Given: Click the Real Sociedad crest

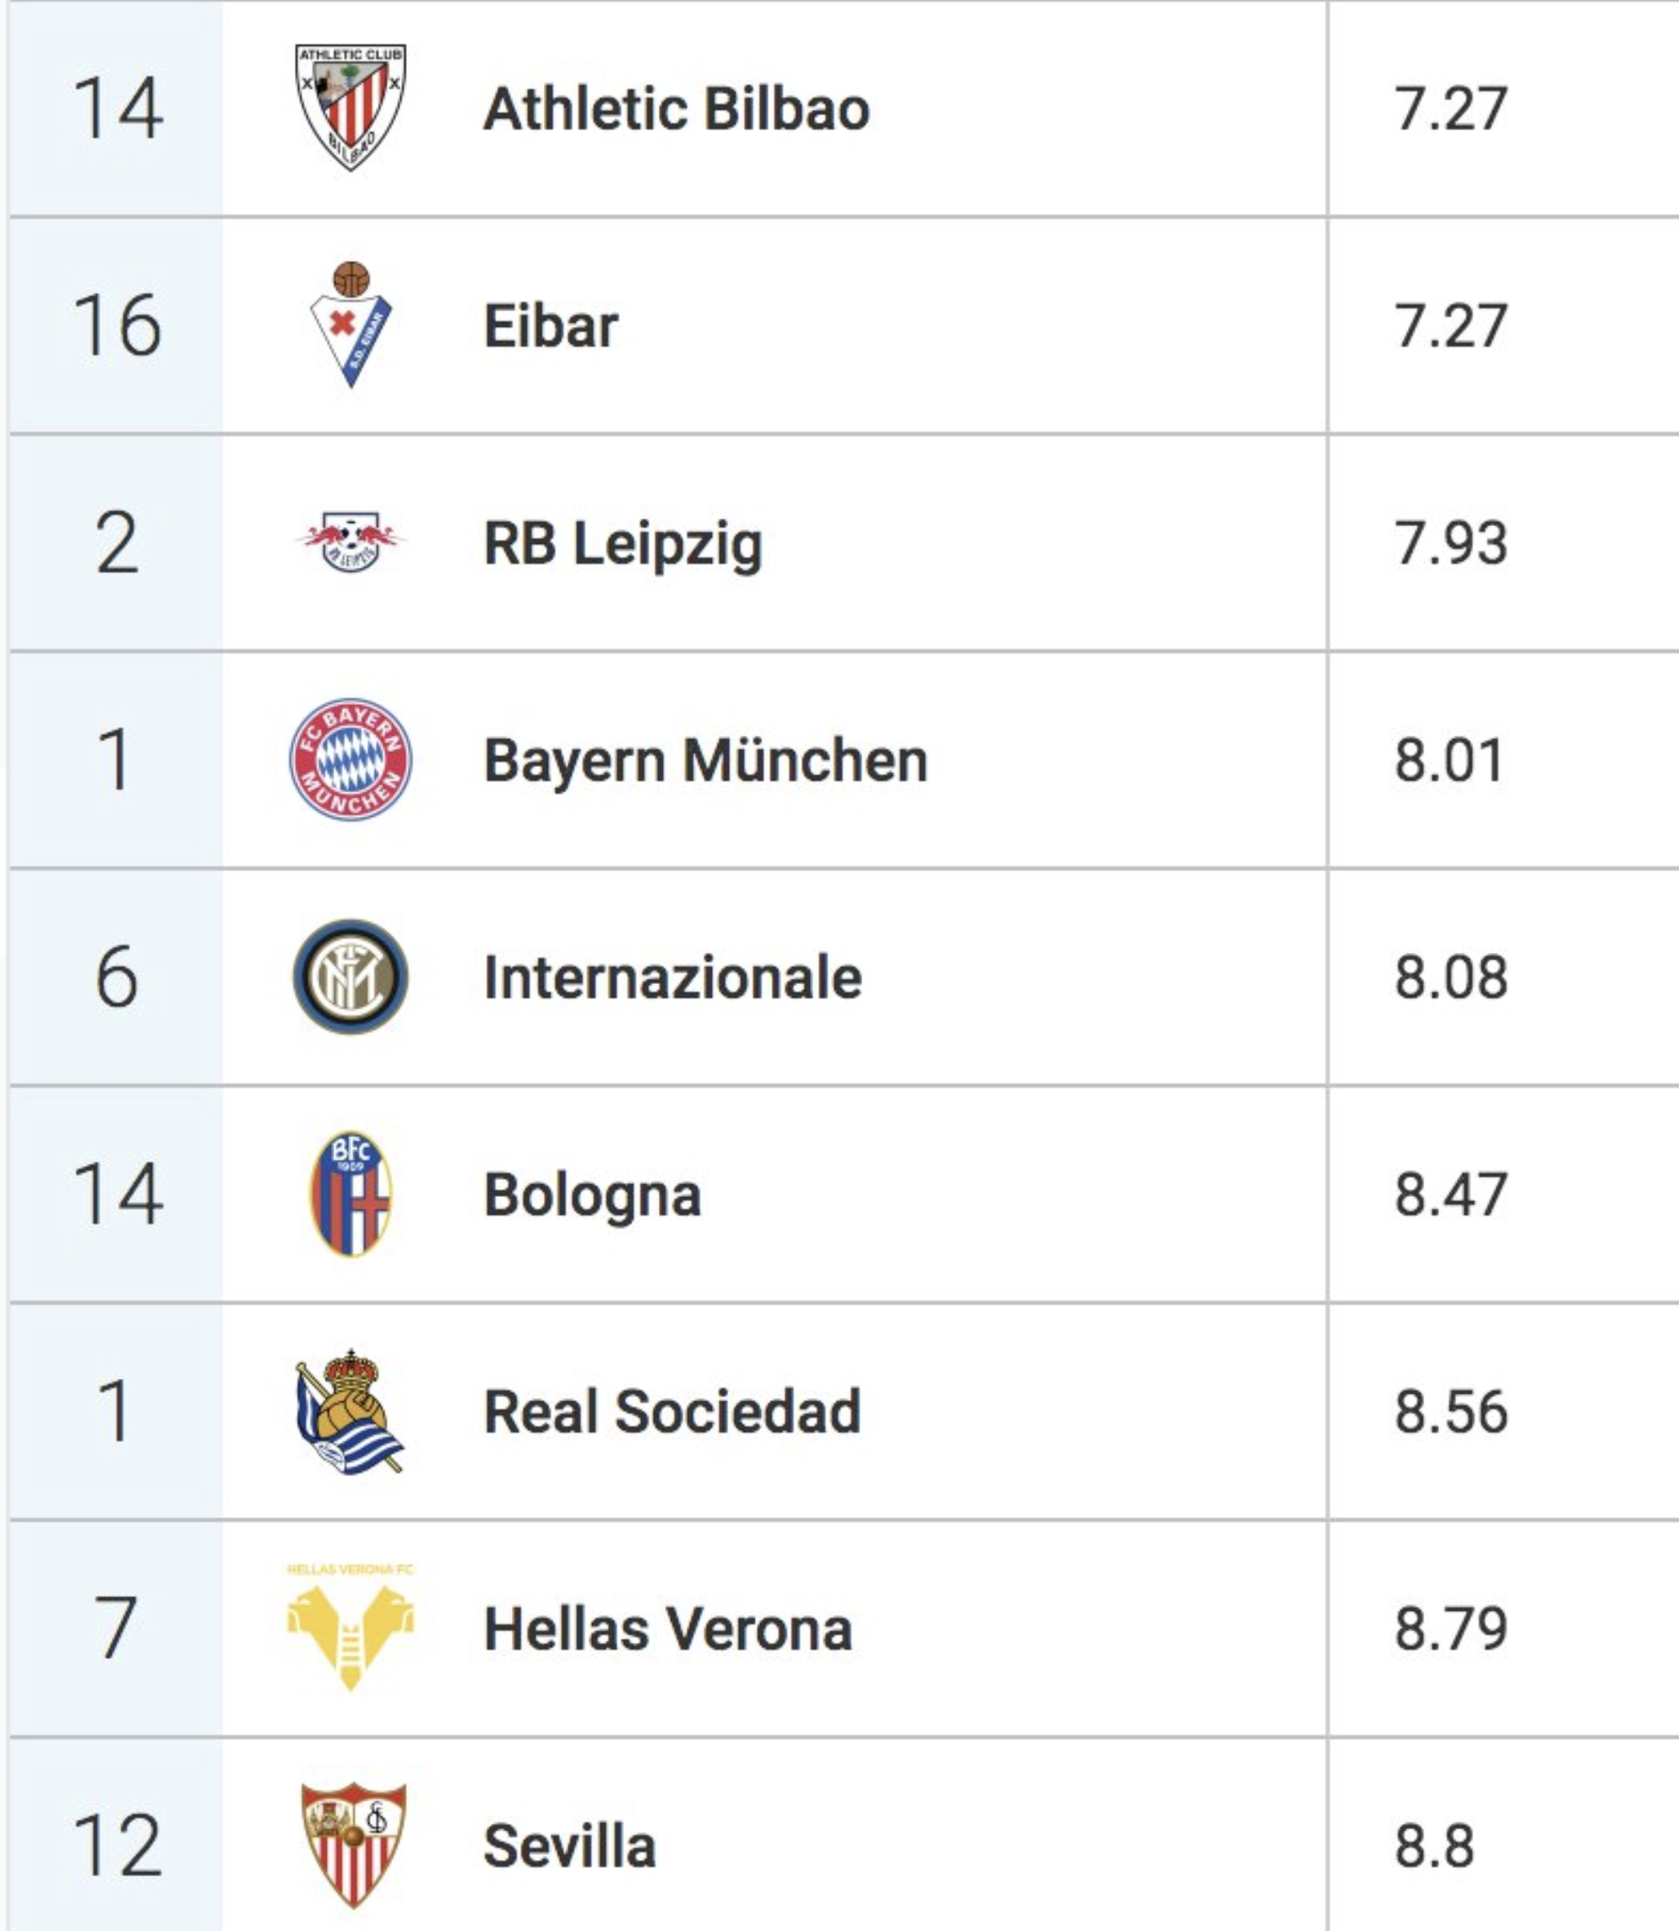Looking at the screenshot, I should click(350, 1410).
